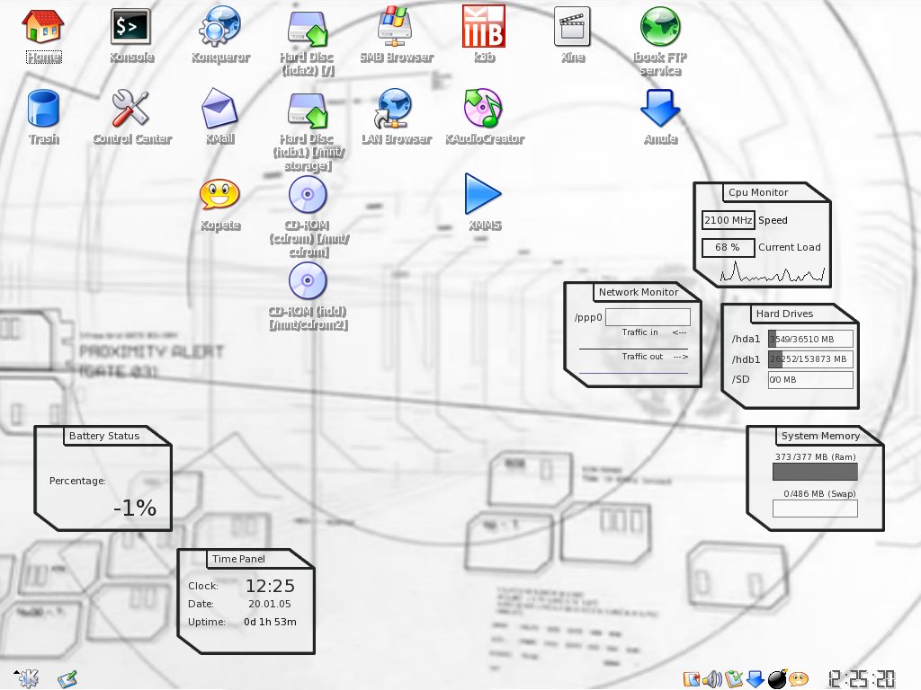Screen dimensions: 921x690
Task: Click the date 20.01.05 in Time Panel
Action: (x=270, y=604)
